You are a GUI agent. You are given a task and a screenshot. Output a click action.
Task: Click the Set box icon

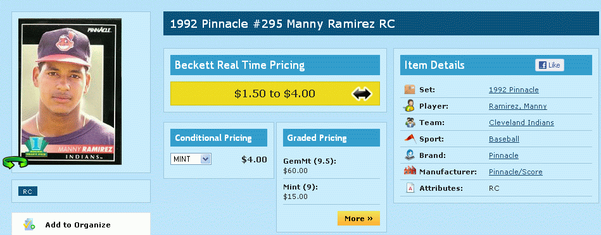(410, 90)
